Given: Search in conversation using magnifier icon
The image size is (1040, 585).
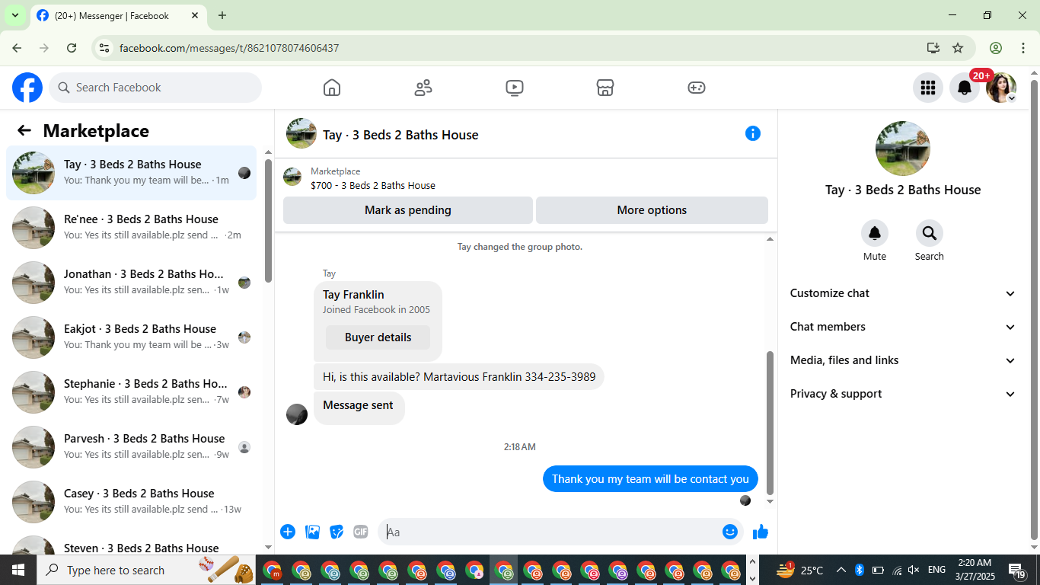Looking at the screenshot, I should tap(930, 233).
